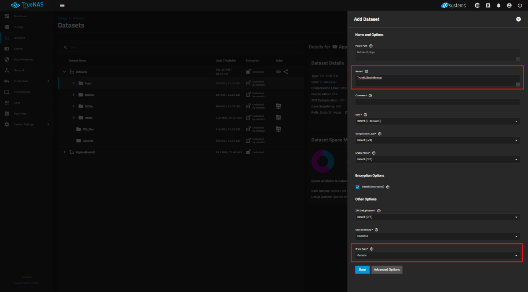Uncheck Inherit (encrypted) checkbox
This screenshot has height=292, width=528.
pos(358,187)
